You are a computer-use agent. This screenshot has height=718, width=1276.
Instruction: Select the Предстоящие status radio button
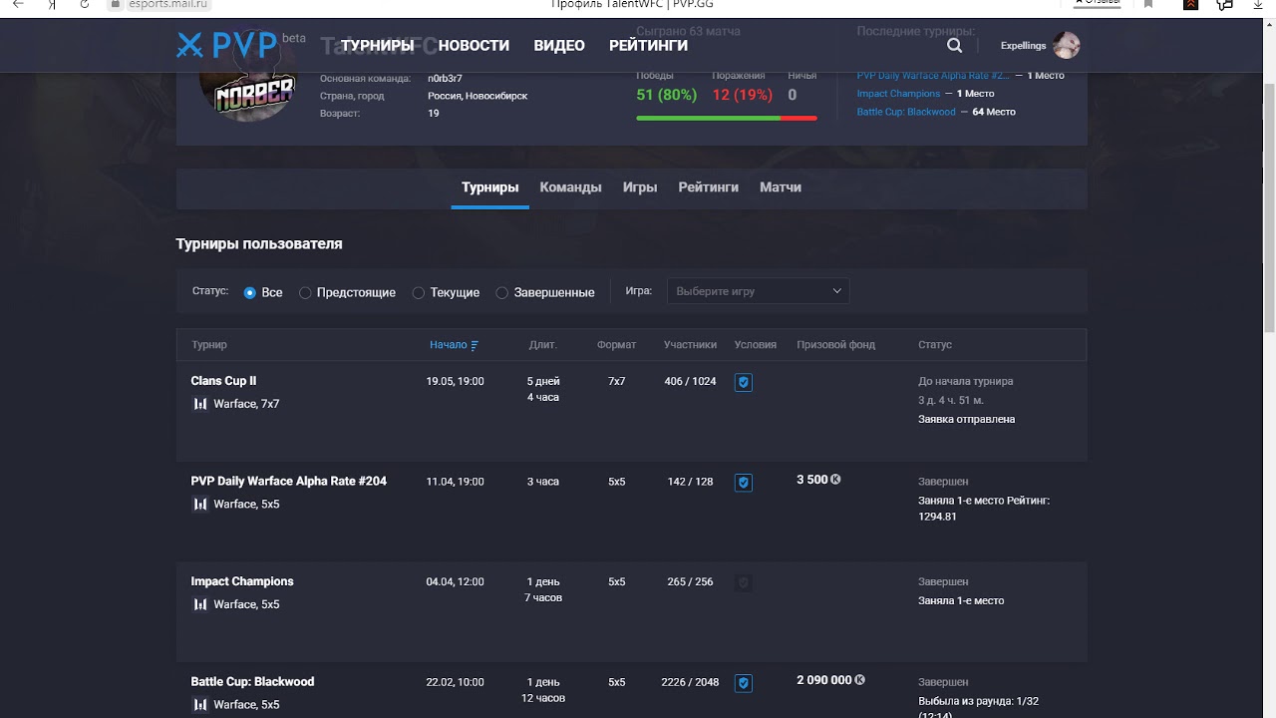click(x=305, y=292)
